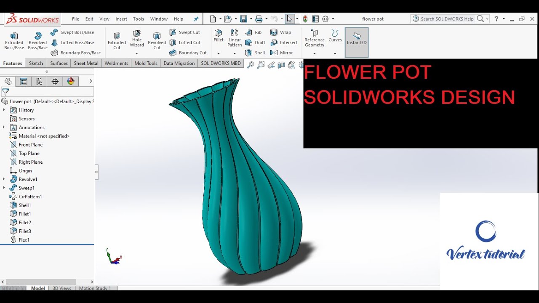
Task: Open the 3D Views tab
Action: click(62, 288)
